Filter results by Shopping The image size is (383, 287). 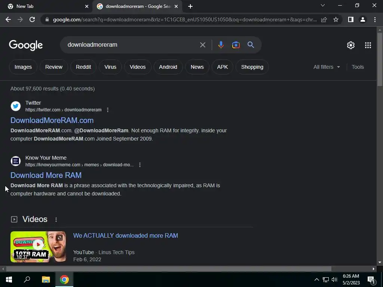tap(252, 67)
